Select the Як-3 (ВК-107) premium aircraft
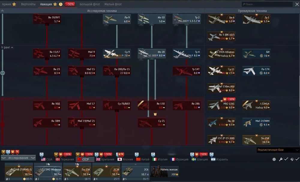 (222, 36)
